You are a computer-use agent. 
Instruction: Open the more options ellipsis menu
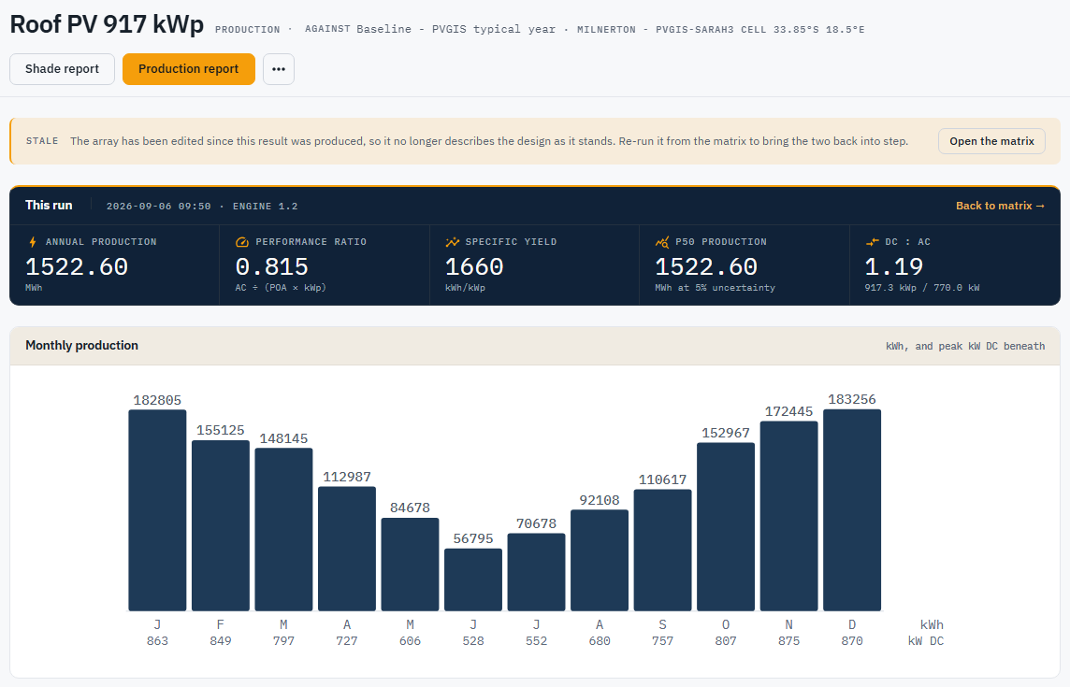point(279,69)
